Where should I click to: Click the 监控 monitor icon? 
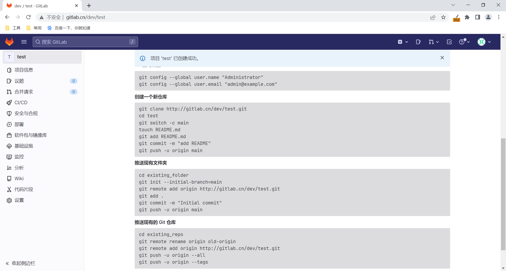[x=9, y=157]
